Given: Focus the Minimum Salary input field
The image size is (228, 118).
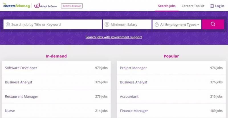Looking at the screenshot, I should [x=130, y=25].
